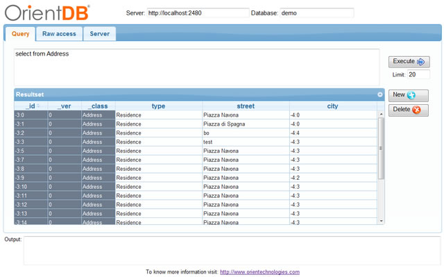Click the OrientDB logo
444x277 pixels.
(47, 13)
